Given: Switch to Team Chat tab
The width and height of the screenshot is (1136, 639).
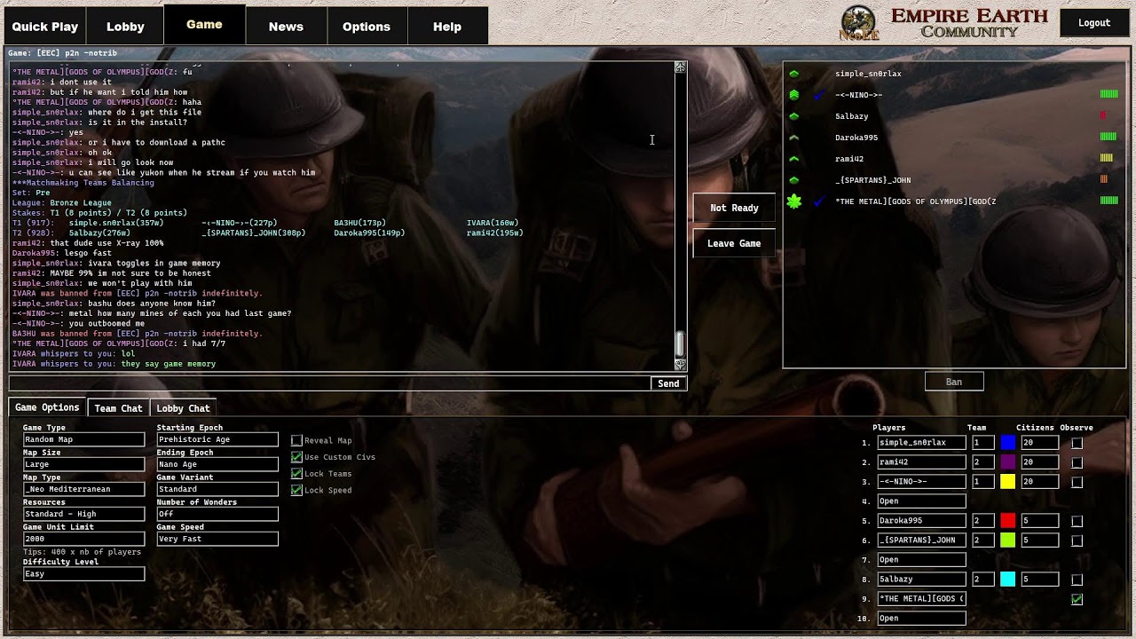Looking at the screenshot, I should tap(118, 408).
